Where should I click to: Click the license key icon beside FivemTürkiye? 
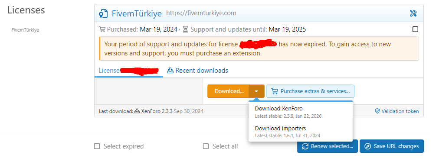[103, 13]
